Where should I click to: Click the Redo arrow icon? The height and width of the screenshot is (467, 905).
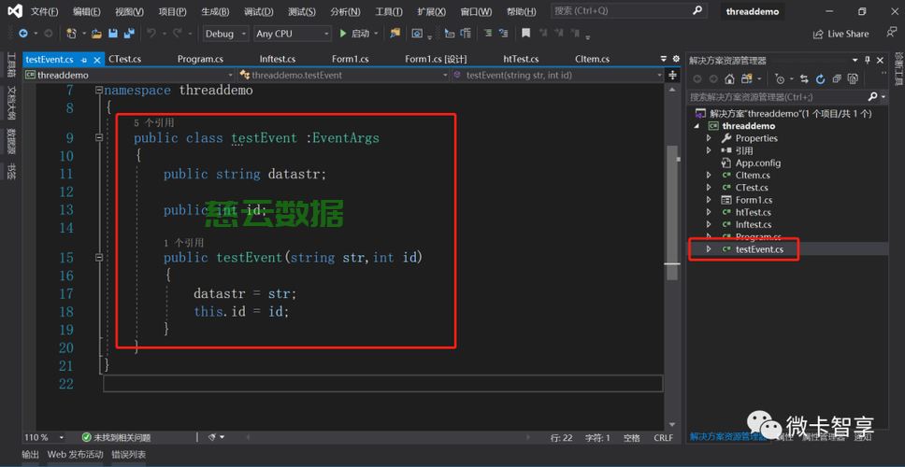[x=178, y=34]
